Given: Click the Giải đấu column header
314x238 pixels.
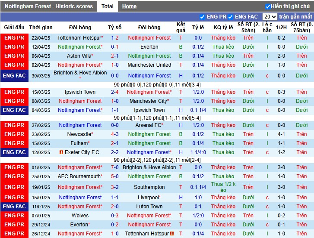Looking at the screenshot, I should click(x=14, y=28).
